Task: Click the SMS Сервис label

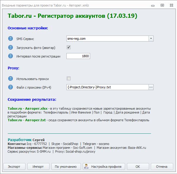Action: coord(25,39)
